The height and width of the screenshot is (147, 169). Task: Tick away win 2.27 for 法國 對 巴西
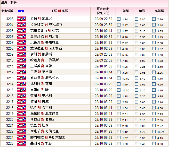154,125
